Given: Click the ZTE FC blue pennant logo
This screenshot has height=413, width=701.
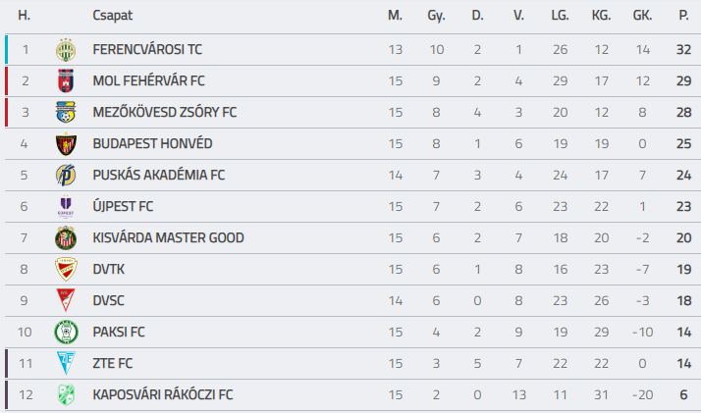Looking at the screenshot, I should [x=66, y=363].
